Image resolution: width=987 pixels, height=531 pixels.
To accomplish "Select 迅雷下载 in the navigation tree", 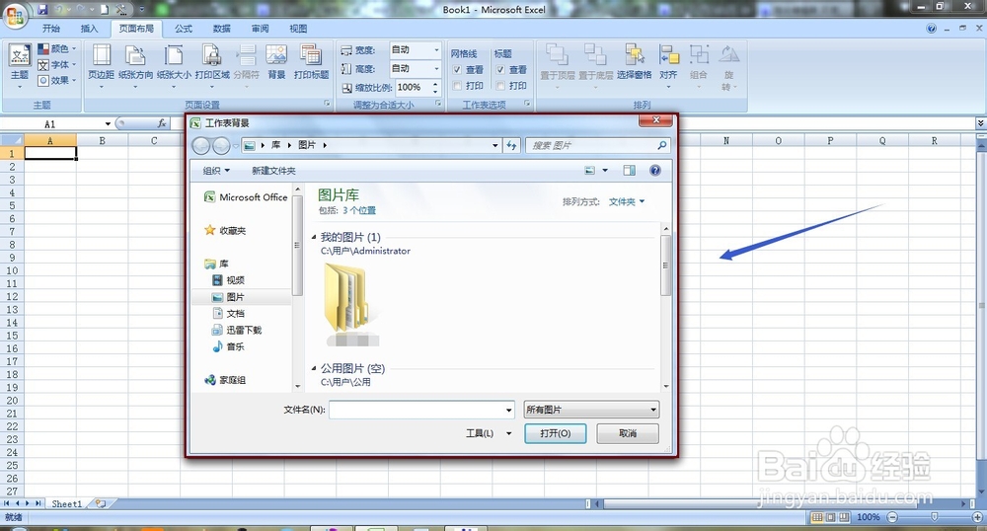I will coord(236,330).
